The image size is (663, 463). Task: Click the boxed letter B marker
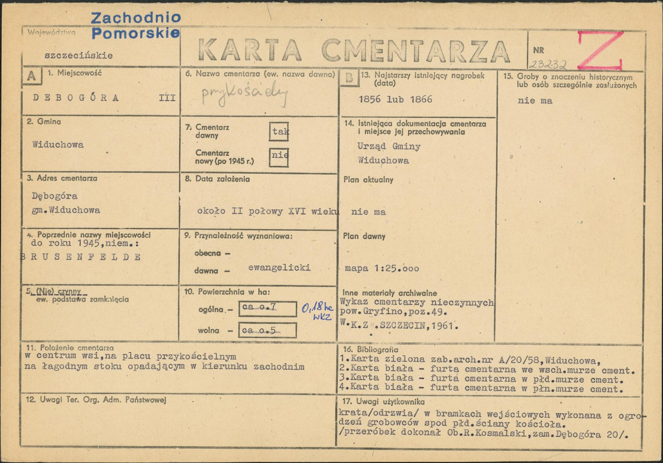[349, 78]
